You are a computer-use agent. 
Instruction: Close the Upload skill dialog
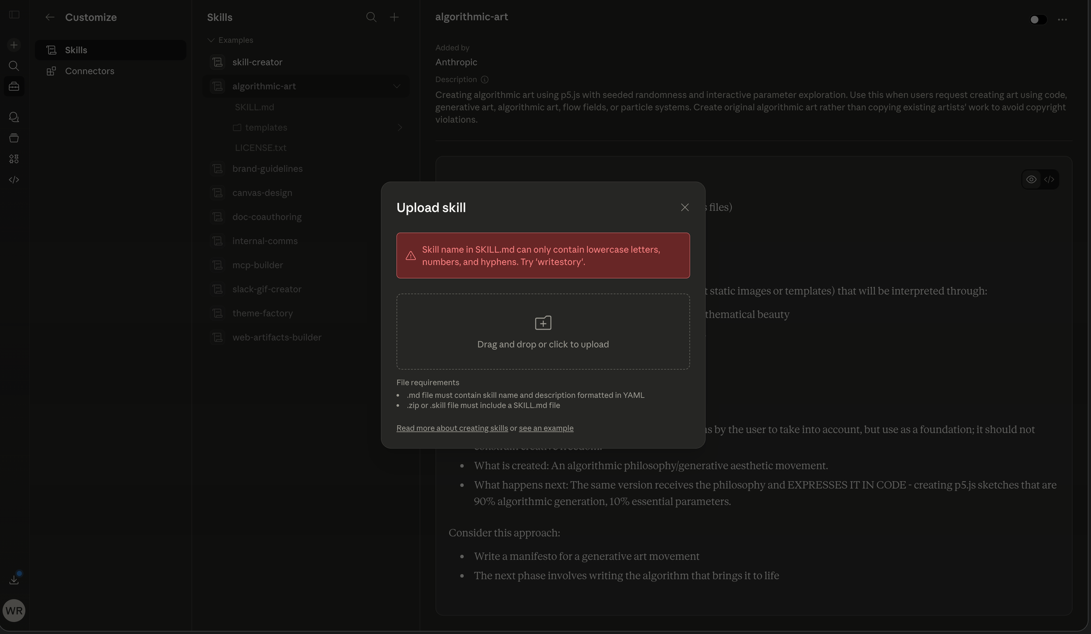[685, 207]
